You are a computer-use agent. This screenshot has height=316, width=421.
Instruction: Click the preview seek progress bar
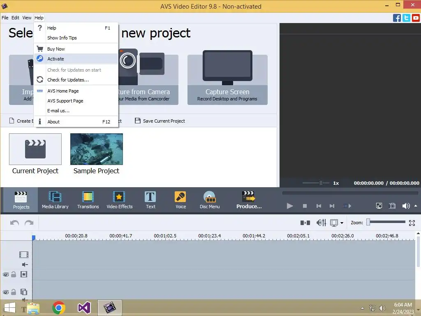350,193
